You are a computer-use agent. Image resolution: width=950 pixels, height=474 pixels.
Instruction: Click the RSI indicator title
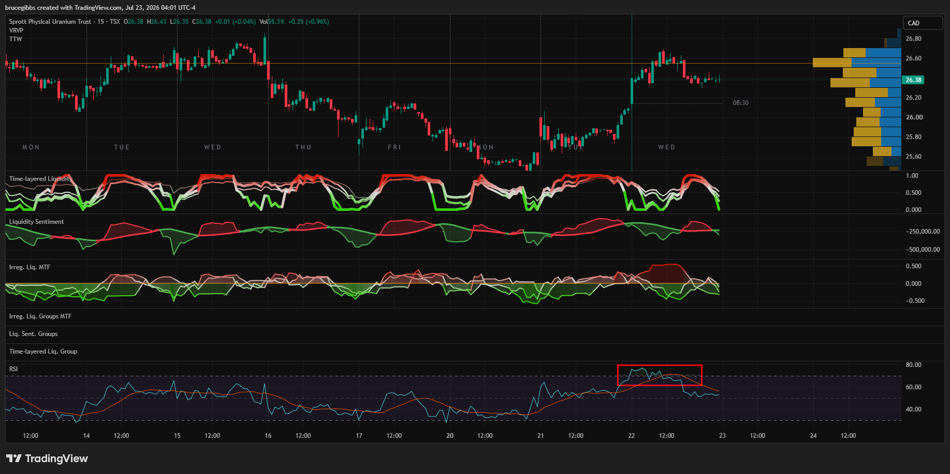point(13,369)
